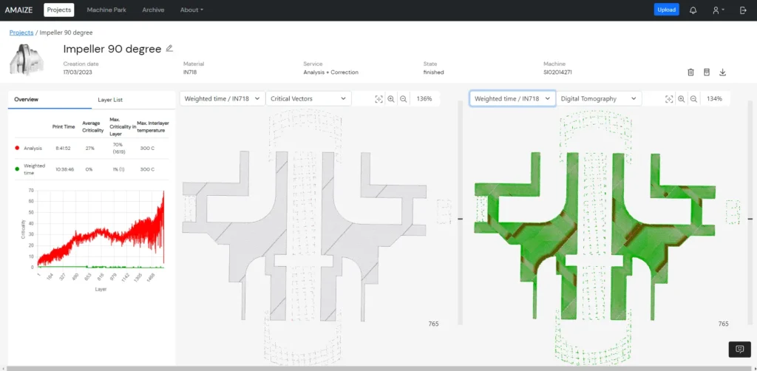
Task: Fit the Digital Tomography view to screen
Action: pyautogui.click(x=669, y=99)
